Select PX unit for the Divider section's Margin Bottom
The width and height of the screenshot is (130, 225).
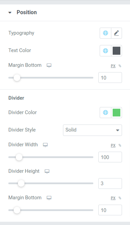(113, 198)
